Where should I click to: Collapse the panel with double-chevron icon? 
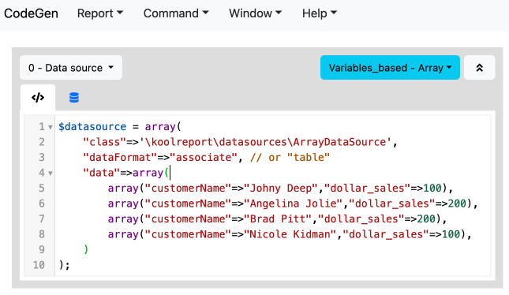coord(479,68)
